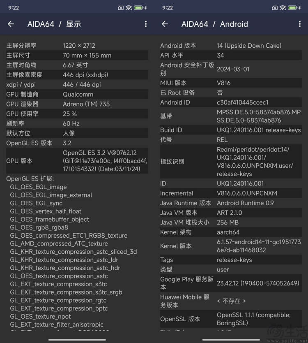Tap GL_OES_EGL_image_external extension entry
The image size is (308, 343).
tap(51, 195)
